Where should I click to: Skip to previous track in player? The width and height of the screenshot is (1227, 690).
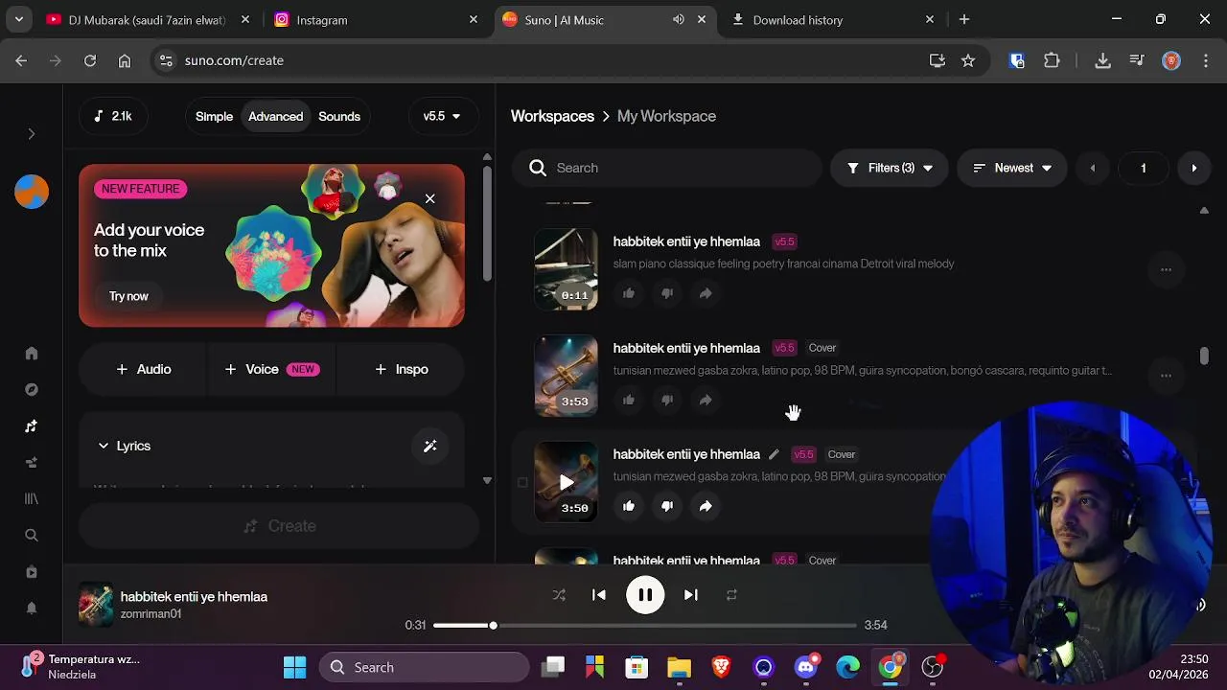click(599, 595)
